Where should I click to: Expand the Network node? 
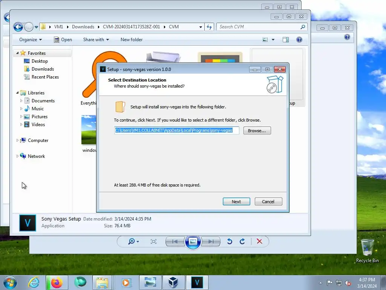coord(17,156)
